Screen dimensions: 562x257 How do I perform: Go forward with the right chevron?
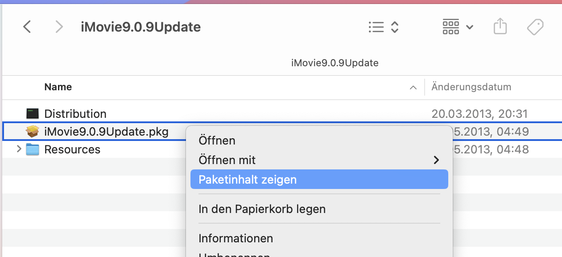tap(58, 27)
